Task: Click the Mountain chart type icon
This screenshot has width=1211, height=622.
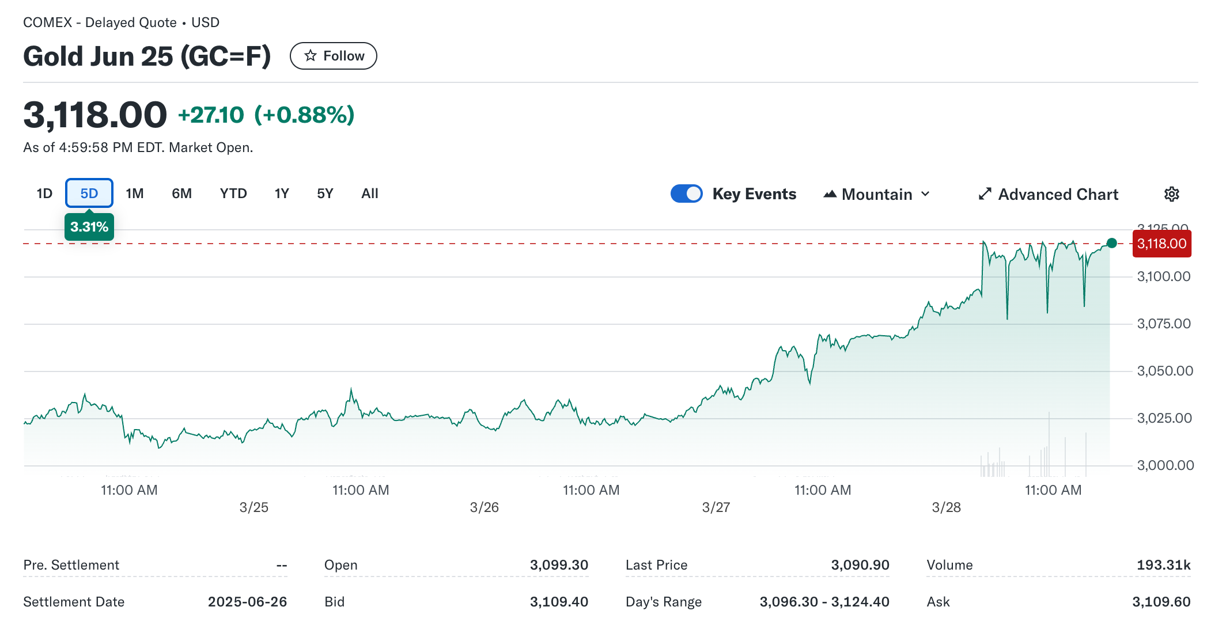Action: pyautogui.click(x=830, y=194)
